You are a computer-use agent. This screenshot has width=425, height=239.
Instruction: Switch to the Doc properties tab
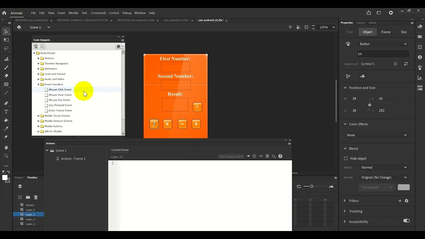click(404, 32)
